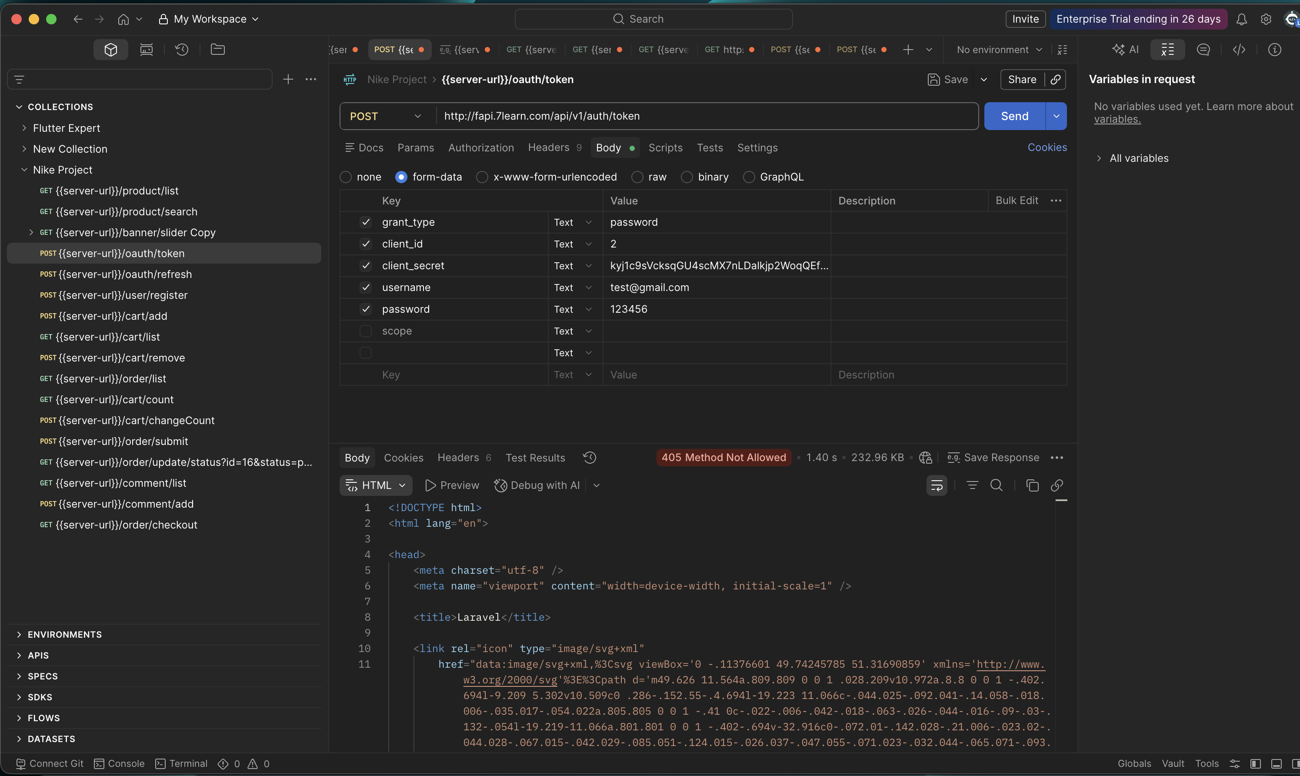Open the Cookies link

click(x=1047, y=147)
